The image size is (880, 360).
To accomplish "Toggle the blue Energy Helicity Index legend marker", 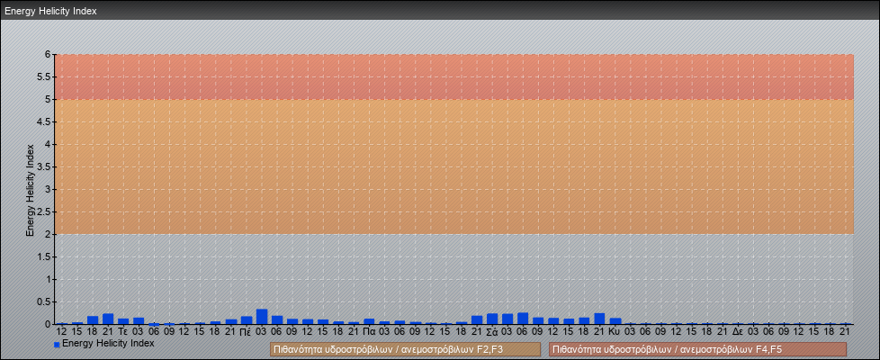I will [57, 345].
